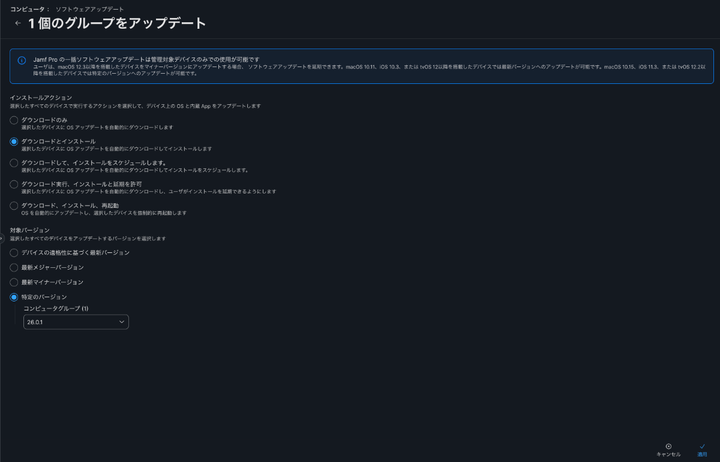Click the キャンセル button
720x462 pixels.
[x=668, y=454]
